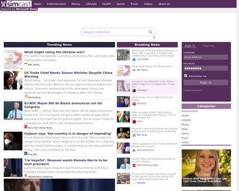Switch to the Sign-up tab
The image size is (239, 191).
(208, 46)
